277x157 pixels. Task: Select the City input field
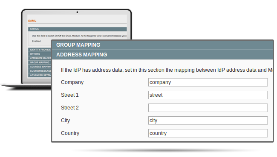[208, 121]
